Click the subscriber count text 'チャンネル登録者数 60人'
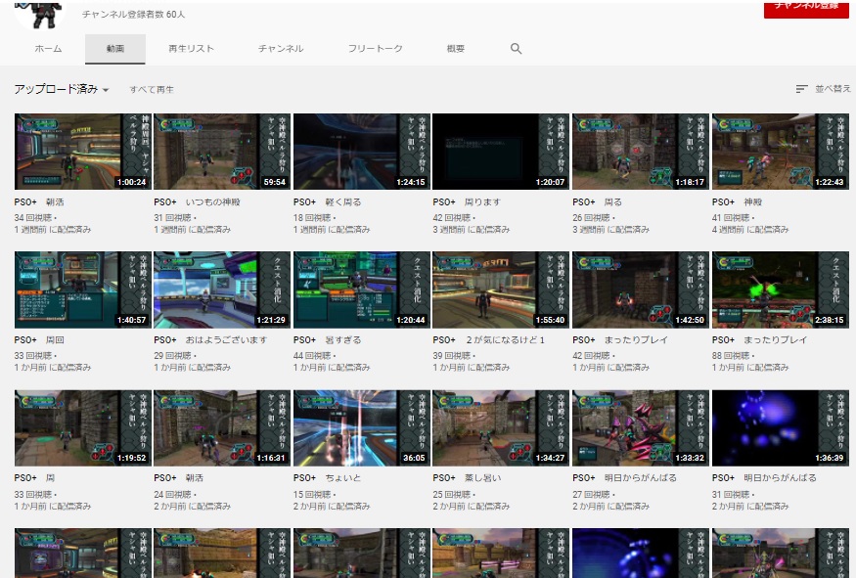856x578 pixels. pos(134,15)
